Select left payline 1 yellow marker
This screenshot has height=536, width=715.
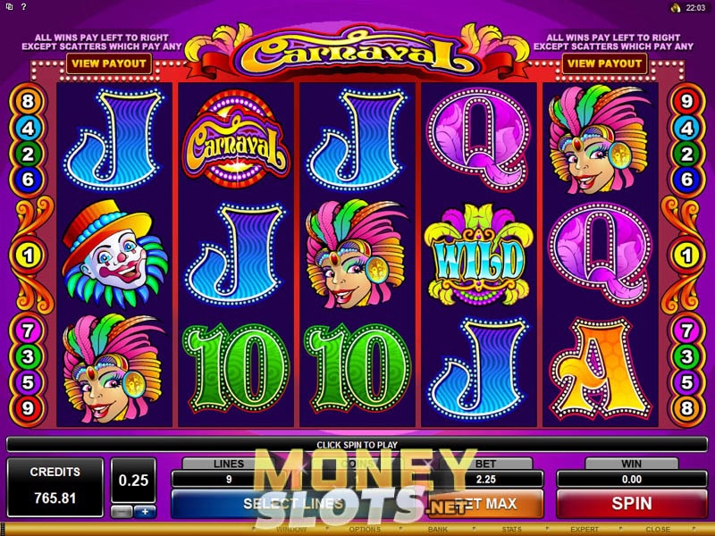point(28,255)
